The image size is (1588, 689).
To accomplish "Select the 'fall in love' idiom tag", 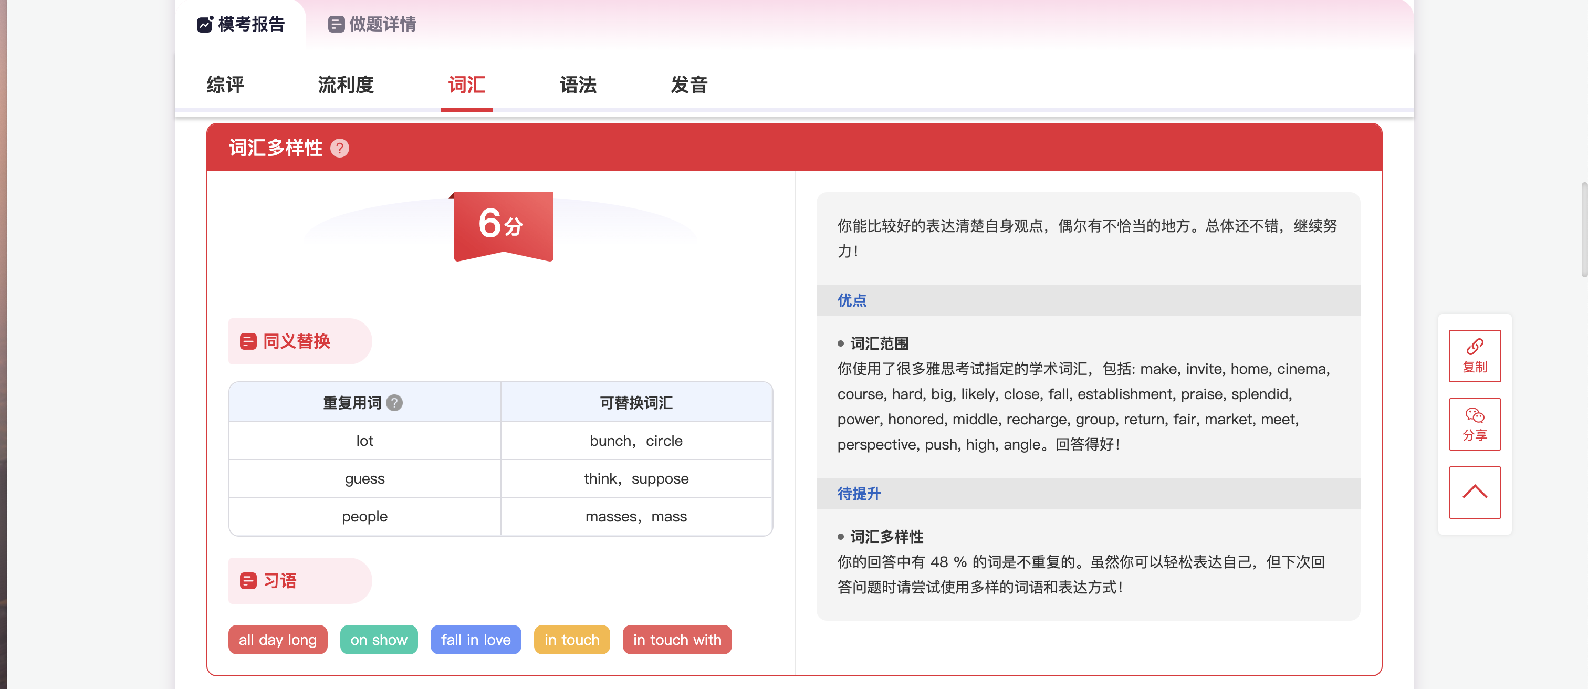I will pyautogui.click(x=475, y=640).
